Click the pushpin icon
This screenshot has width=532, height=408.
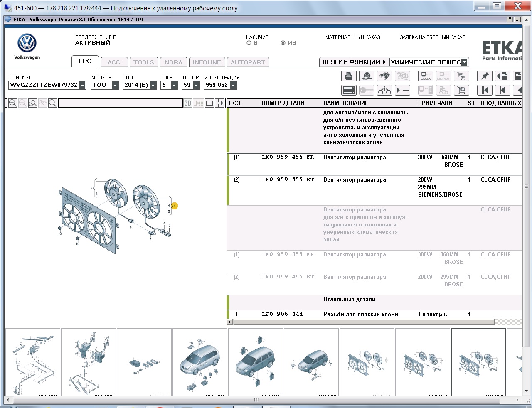click(x=485, y=76)
